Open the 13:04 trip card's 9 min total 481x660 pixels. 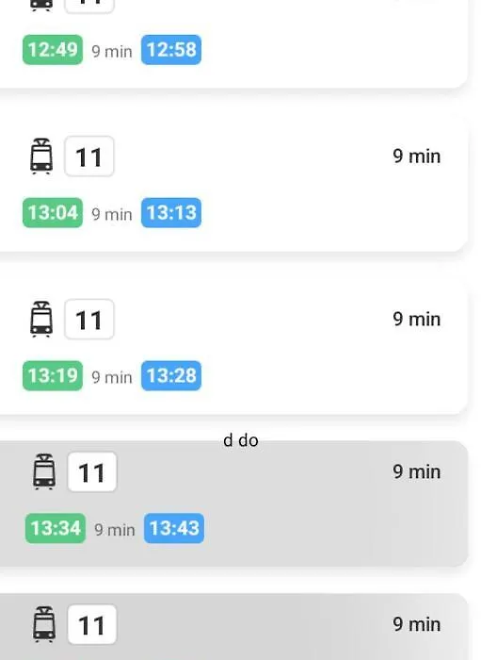(x=417, y=157)
